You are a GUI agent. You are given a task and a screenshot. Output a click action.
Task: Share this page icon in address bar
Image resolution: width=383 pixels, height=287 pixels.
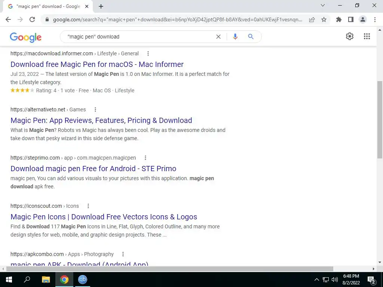point(312,19)
